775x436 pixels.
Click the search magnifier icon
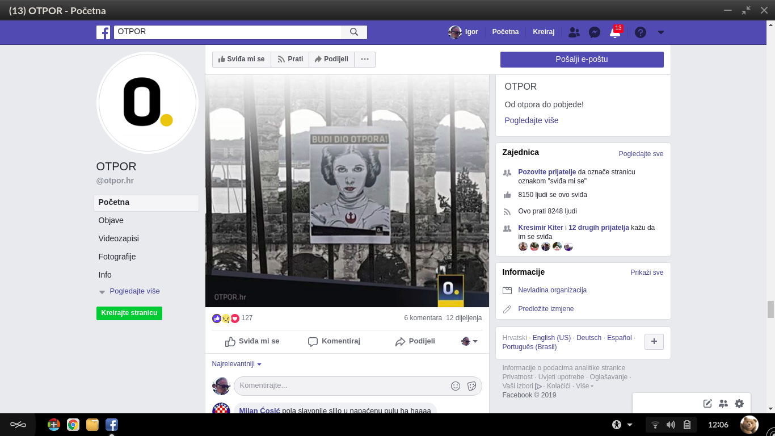click(x=355, y=32)
